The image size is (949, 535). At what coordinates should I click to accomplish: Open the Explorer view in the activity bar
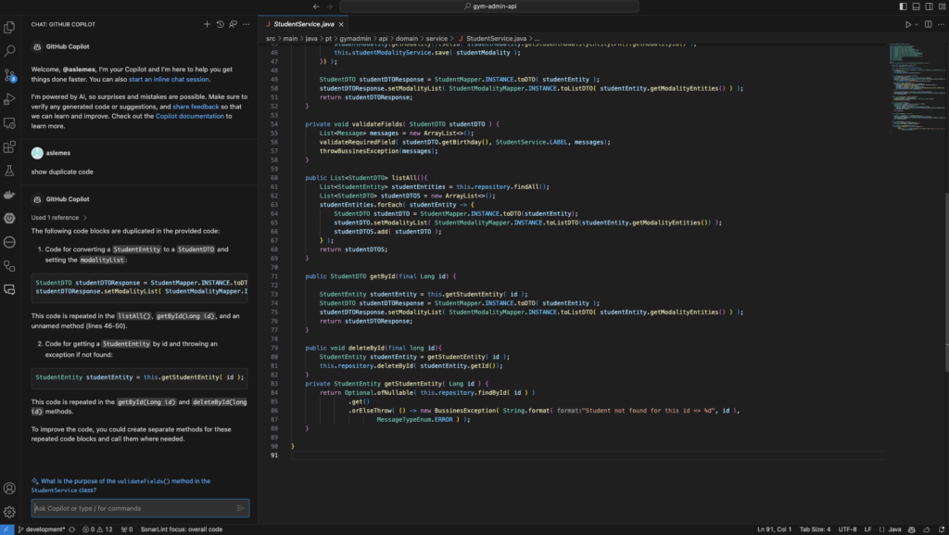(x=9, y=27)
